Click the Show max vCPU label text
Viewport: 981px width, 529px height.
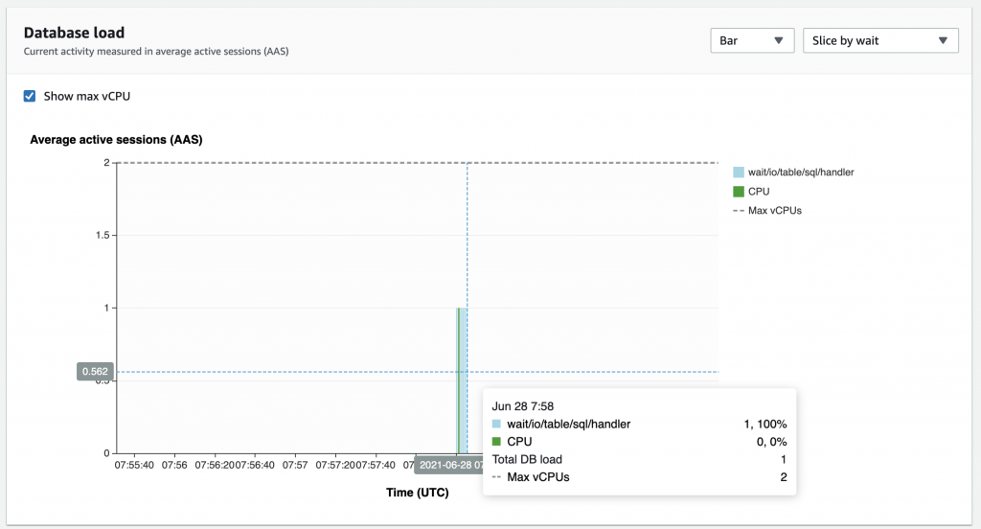pyautogui.click(x=87, y=96)
